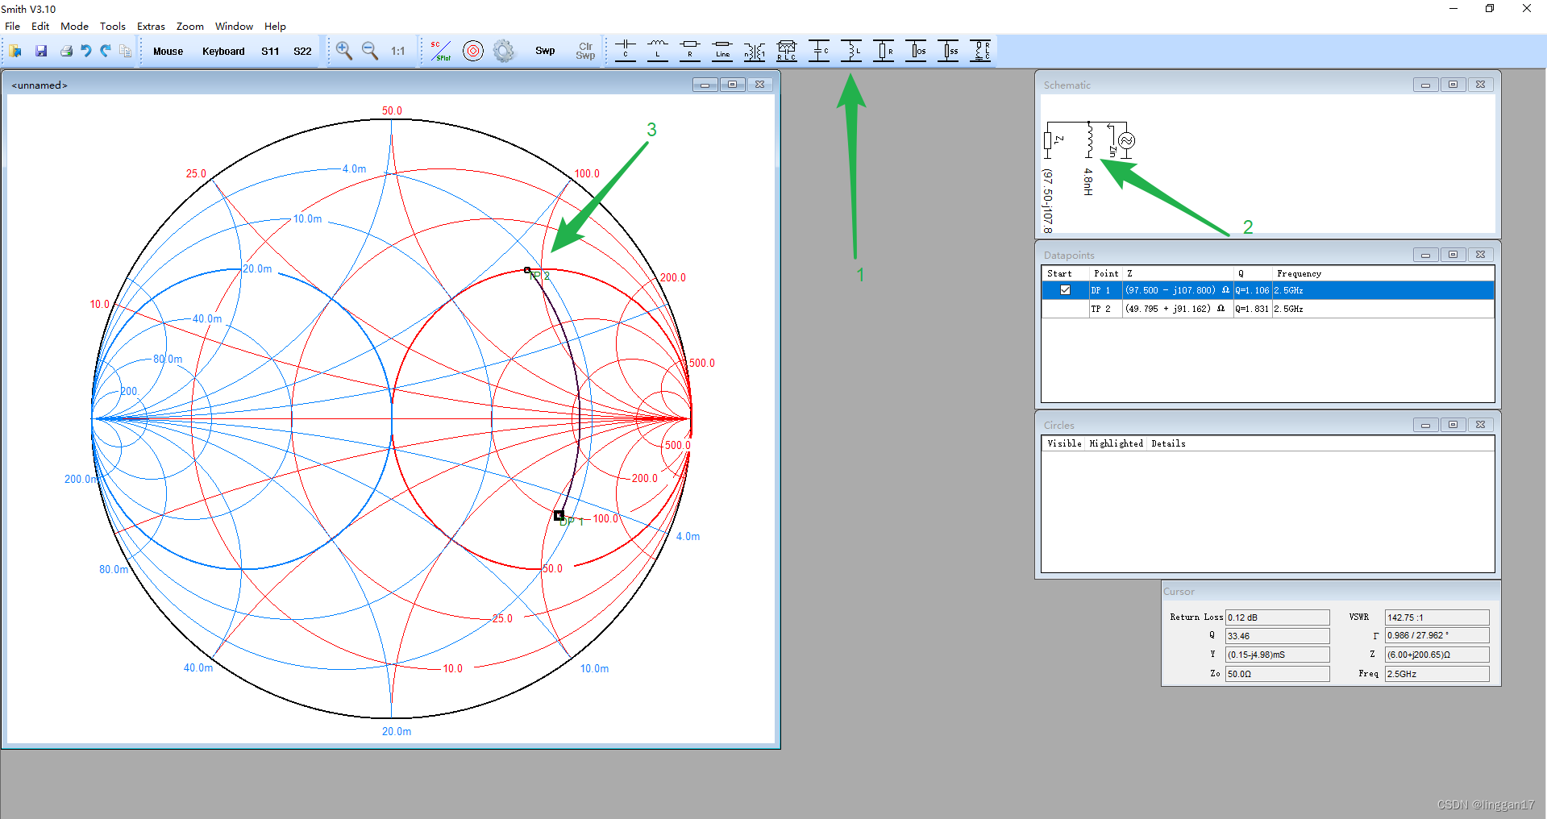Insert a transformer element
This screenshot has height=819, width=1547.
tap(755, 51)
